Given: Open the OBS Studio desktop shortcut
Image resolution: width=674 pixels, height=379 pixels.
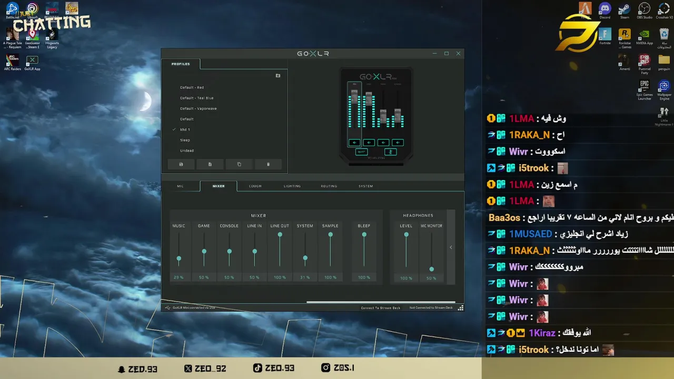Looking at the screenshot, I should coord(645,11).
